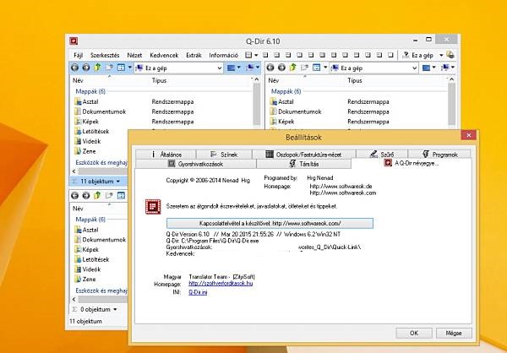Click the network computers icon at the toolbar's right end
The image size is (507, 353).
(x=450, y=55)
